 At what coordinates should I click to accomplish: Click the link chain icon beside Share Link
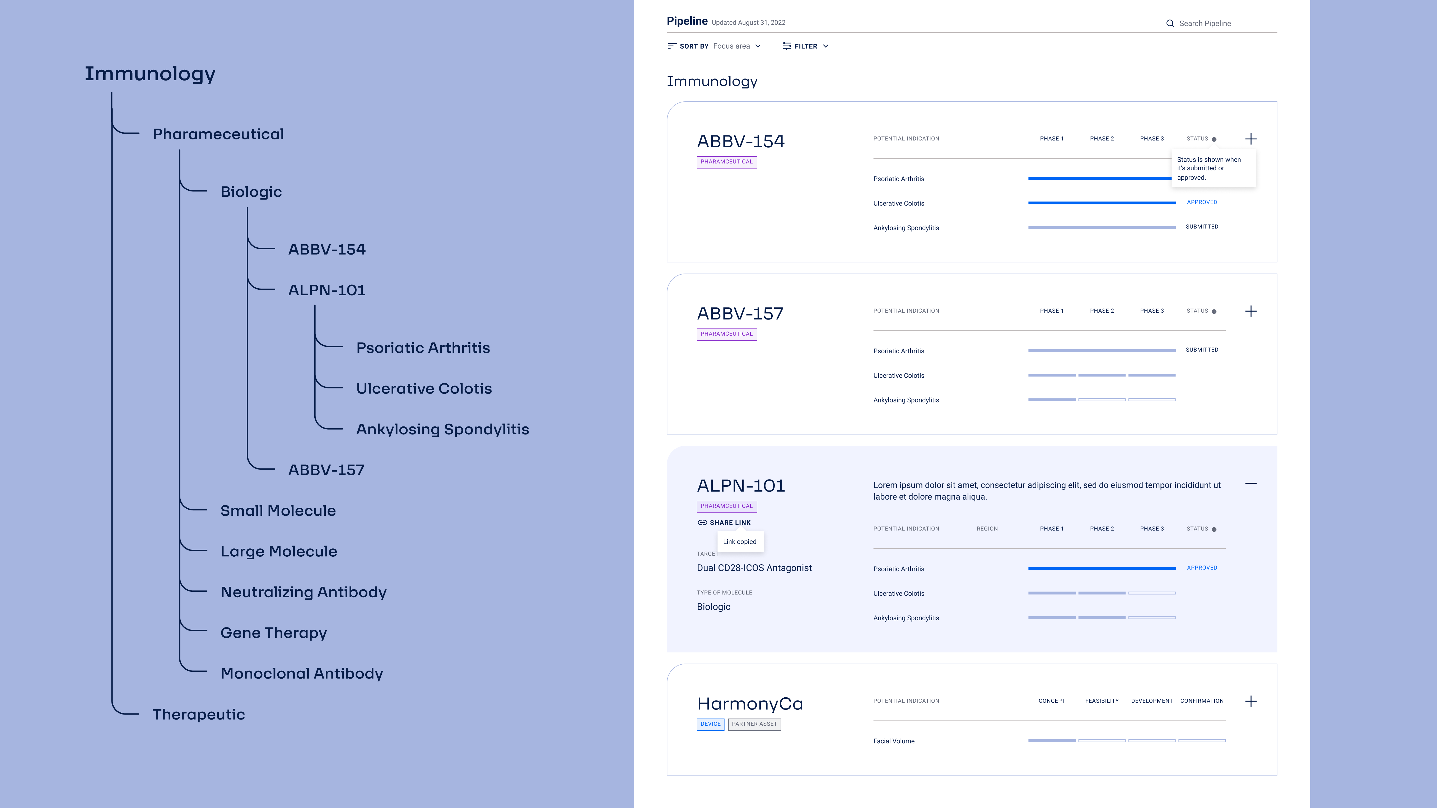(x=702, y=523)
